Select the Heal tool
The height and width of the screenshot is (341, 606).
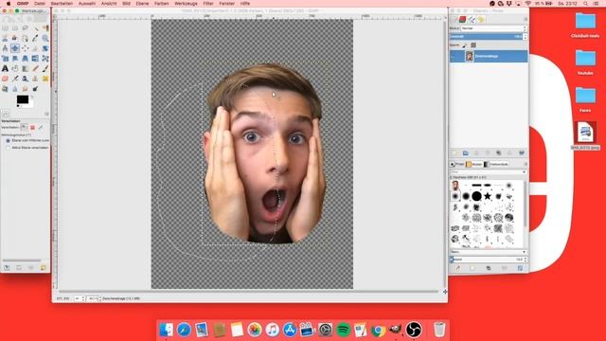[45, 79]
